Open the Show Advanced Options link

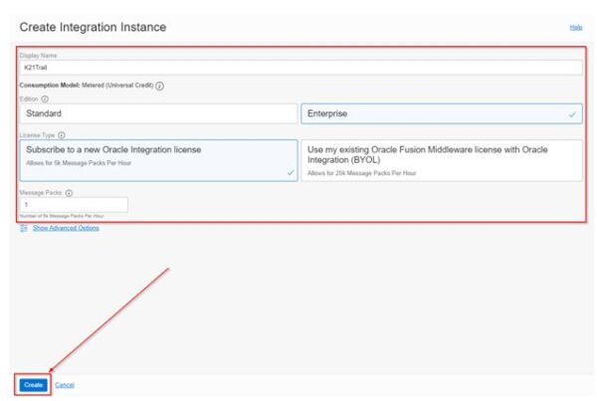tap(66, 228)
